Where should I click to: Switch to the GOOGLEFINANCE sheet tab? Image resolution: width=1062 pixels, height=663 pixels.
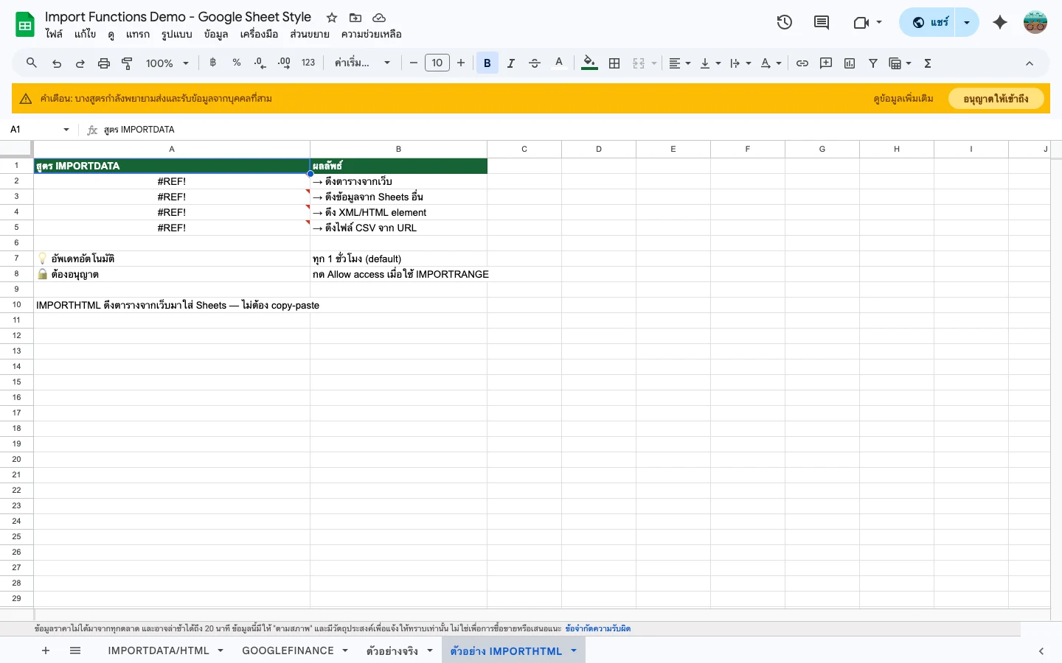click(288, 650)
